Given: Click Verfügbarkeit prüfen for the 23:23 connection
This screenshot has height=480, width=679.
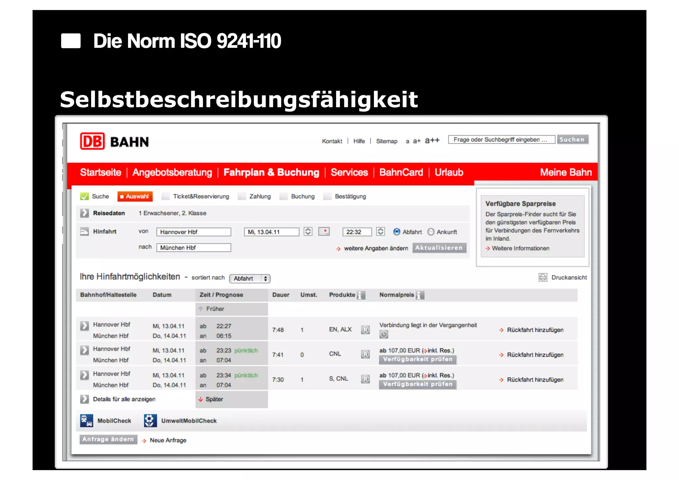Looking at the screenshot, I should [418, 359].
